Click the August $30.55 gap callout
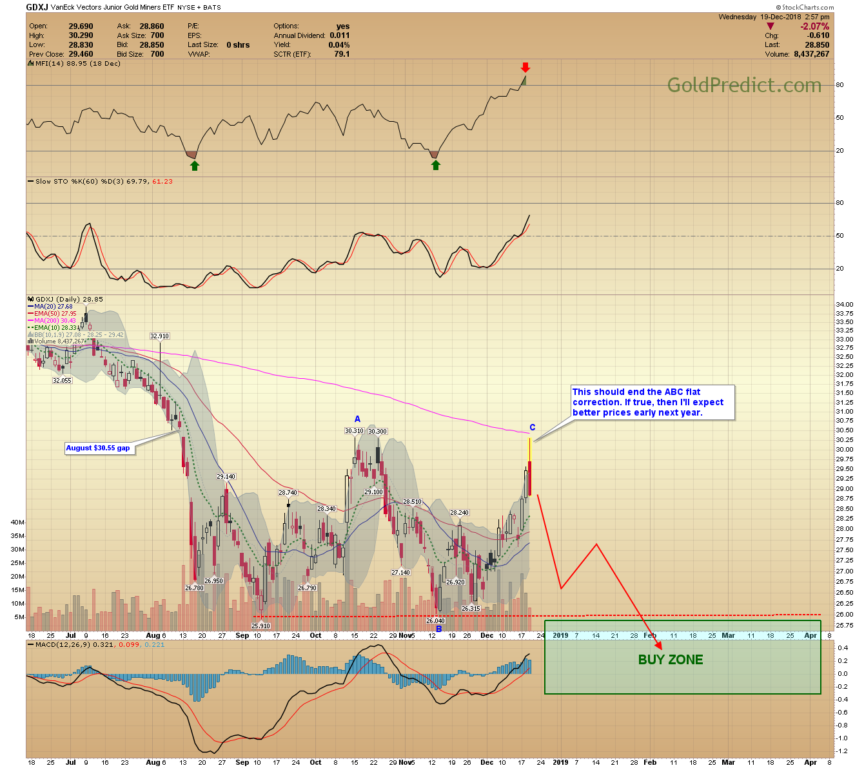The image size is (864, 768). pos(100,448)
